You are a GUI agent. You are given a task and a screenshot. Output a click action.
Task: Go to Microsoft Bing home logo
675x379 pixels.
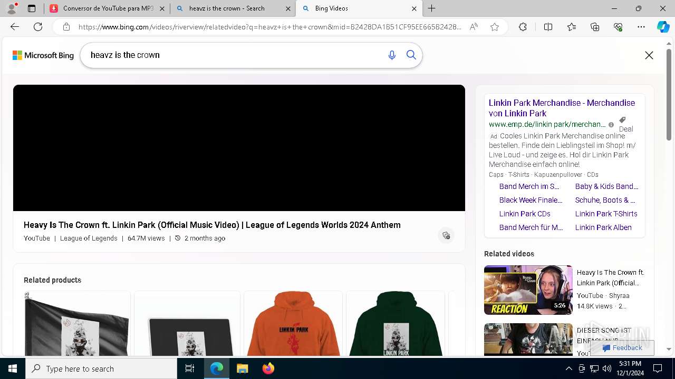(43, 55)
